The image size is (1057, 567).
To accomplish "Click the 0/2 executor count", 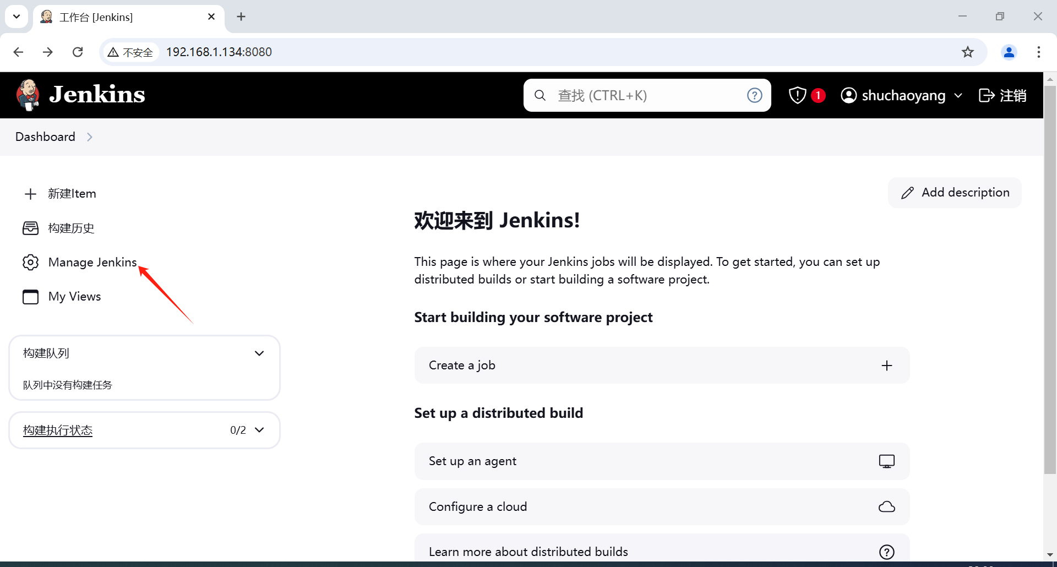I will [x=238, y=430].
